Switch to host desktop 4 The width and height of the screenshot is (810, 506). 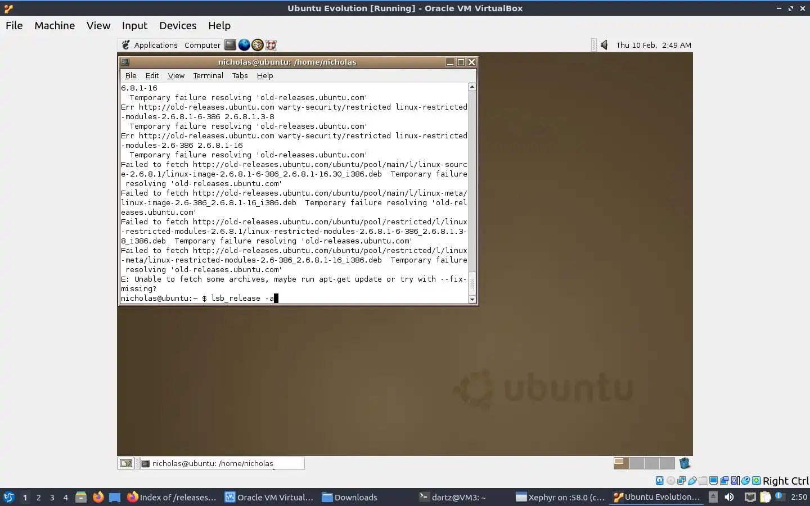click(x=65, y=497)
